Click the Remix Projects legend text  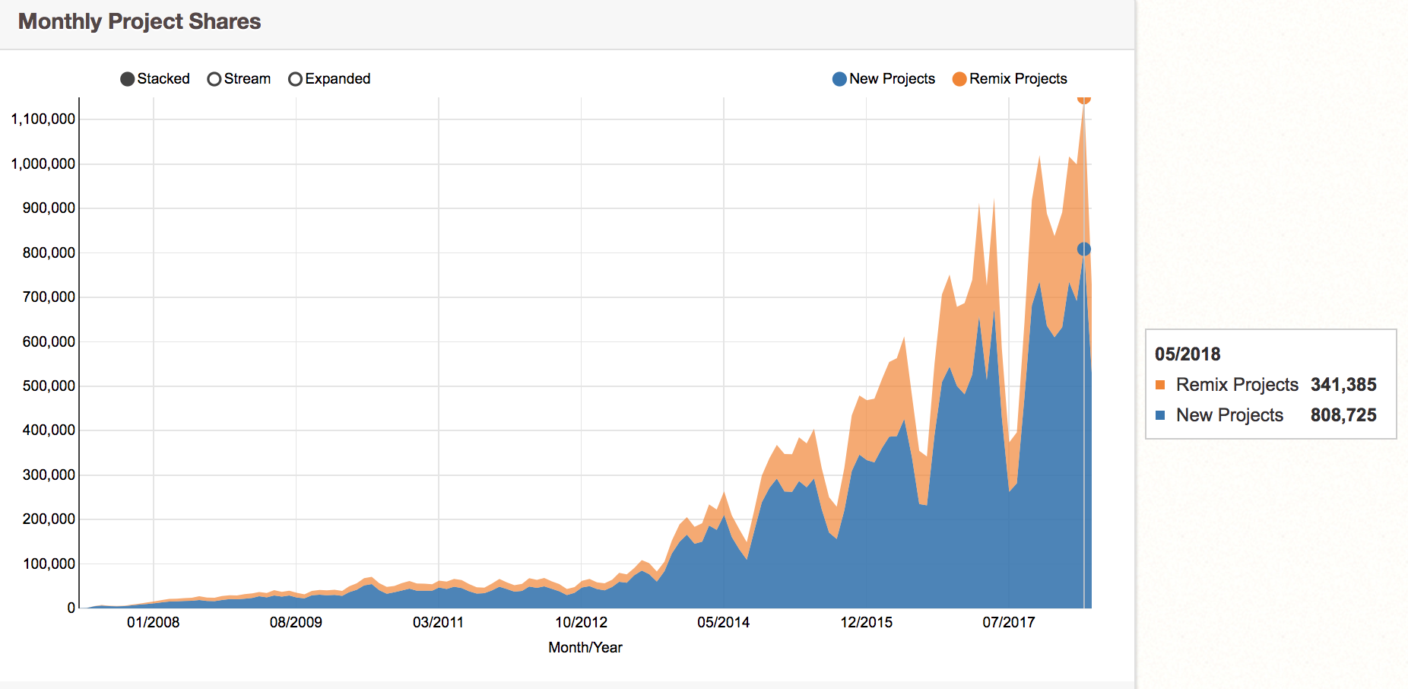(1018, 79)
